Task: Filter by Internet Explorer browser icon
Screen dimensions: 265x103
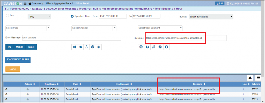Action: click(x=154, y=47)
